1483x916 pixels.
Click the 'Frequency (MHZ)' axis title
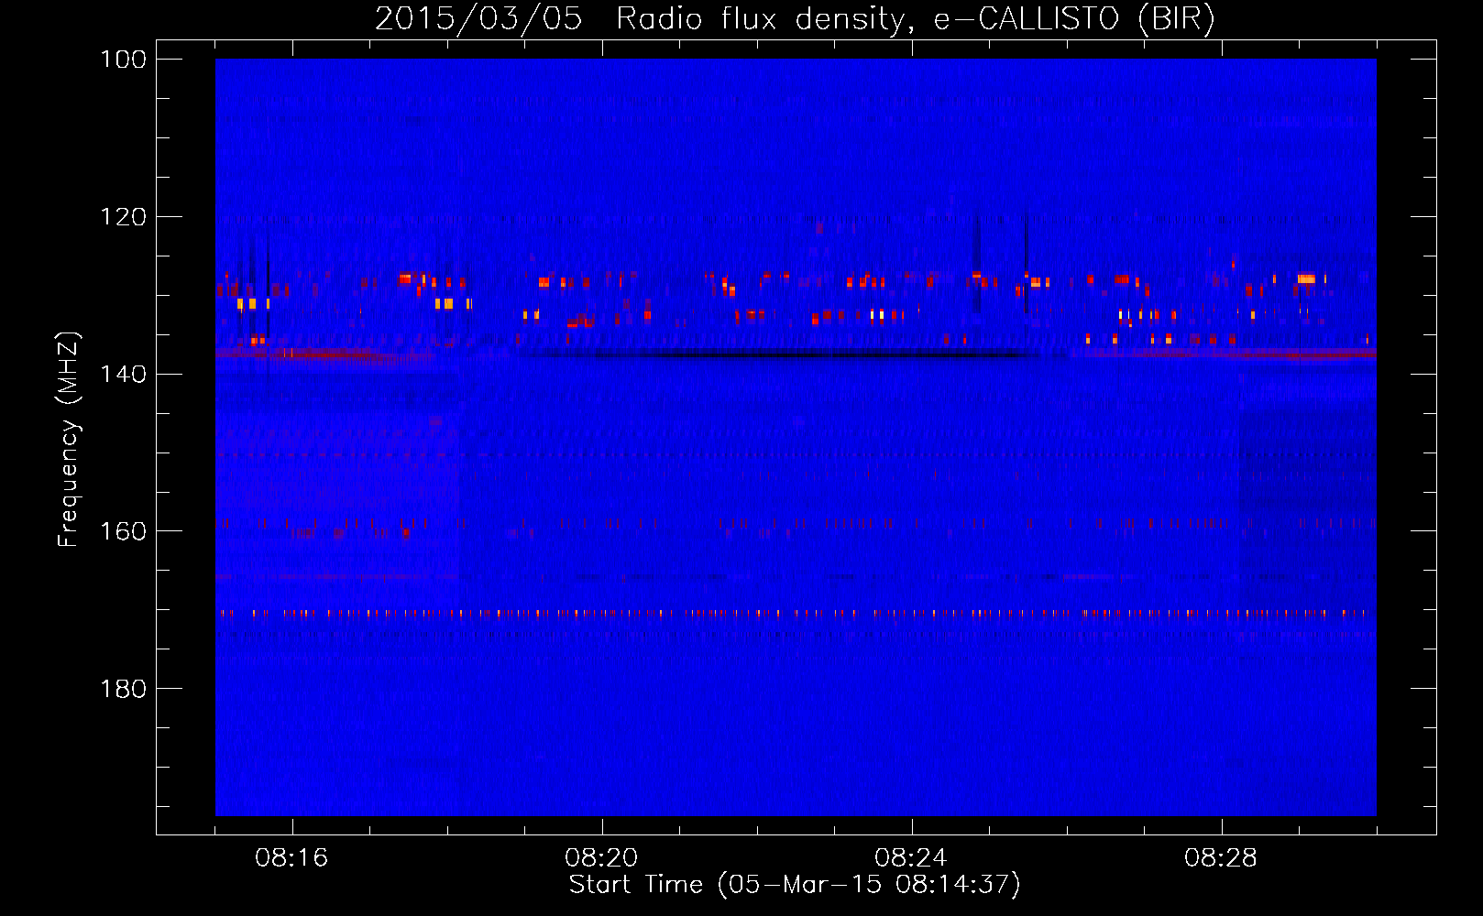(69, 439)
